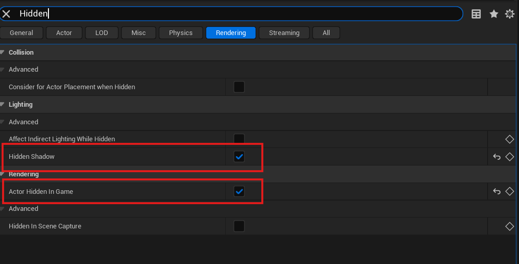Clear the Hidden search text
Screen dimensions: 519x264
tap(6, 14)
